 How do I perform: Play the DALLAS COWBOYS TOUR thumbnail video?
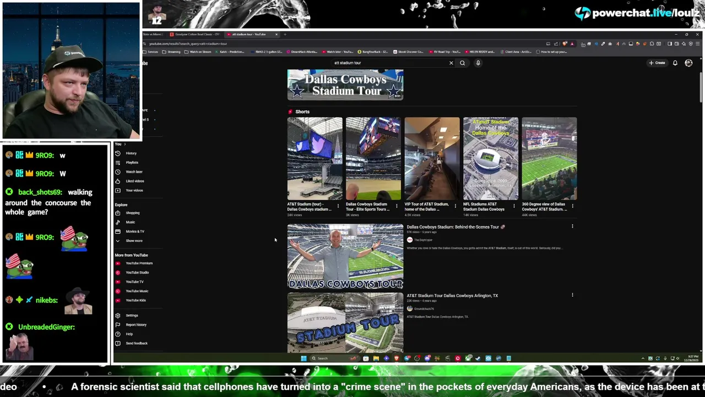click(345, 256)
